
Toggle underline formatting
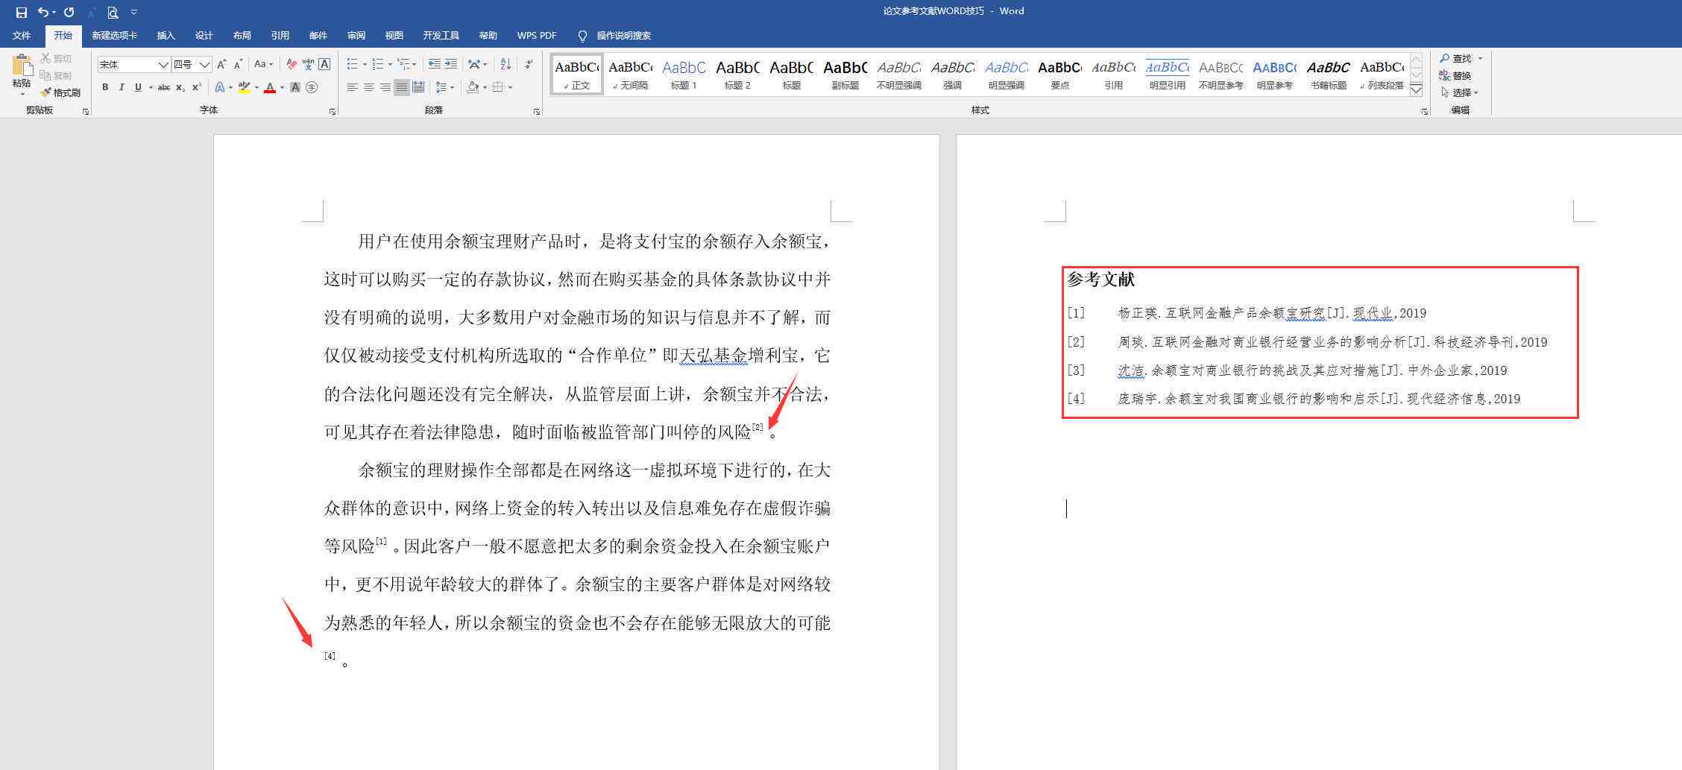pos(138,88)
